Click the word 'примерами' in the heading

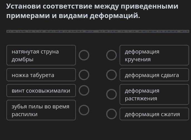pyautogui.click(x=28, y=16)
